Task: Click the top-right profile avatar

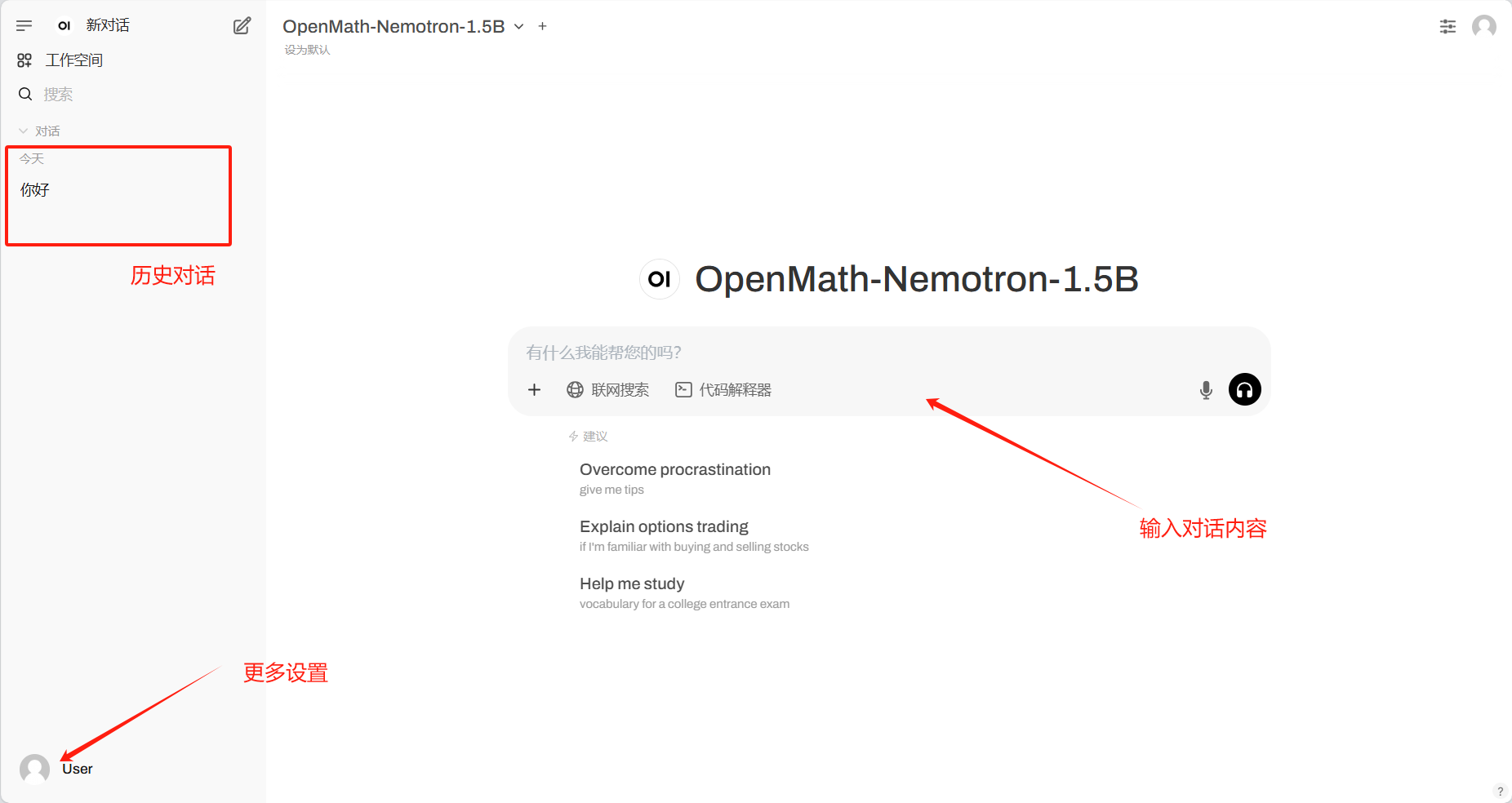Action: coord(1483,26)
